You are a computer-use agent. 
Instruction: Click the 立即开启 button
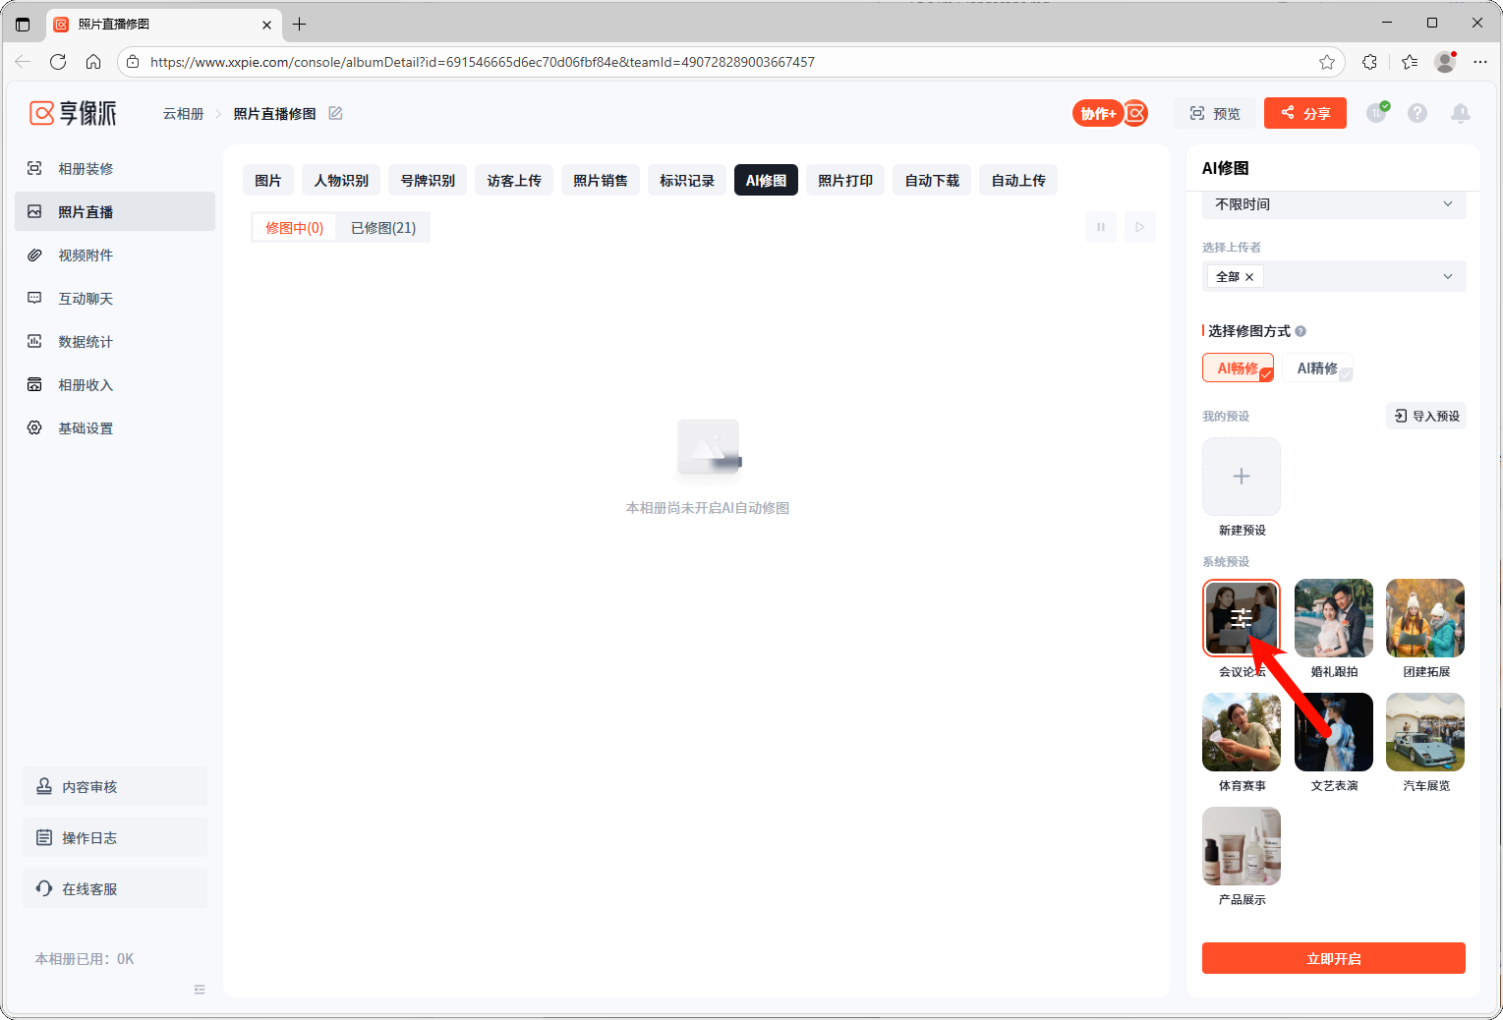(x=1333, y=958)
